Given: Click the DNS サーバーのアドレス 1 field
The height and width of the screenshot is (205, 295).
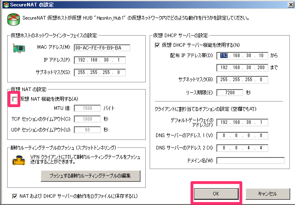Looking at the screenshot, I should click(242, 135).
